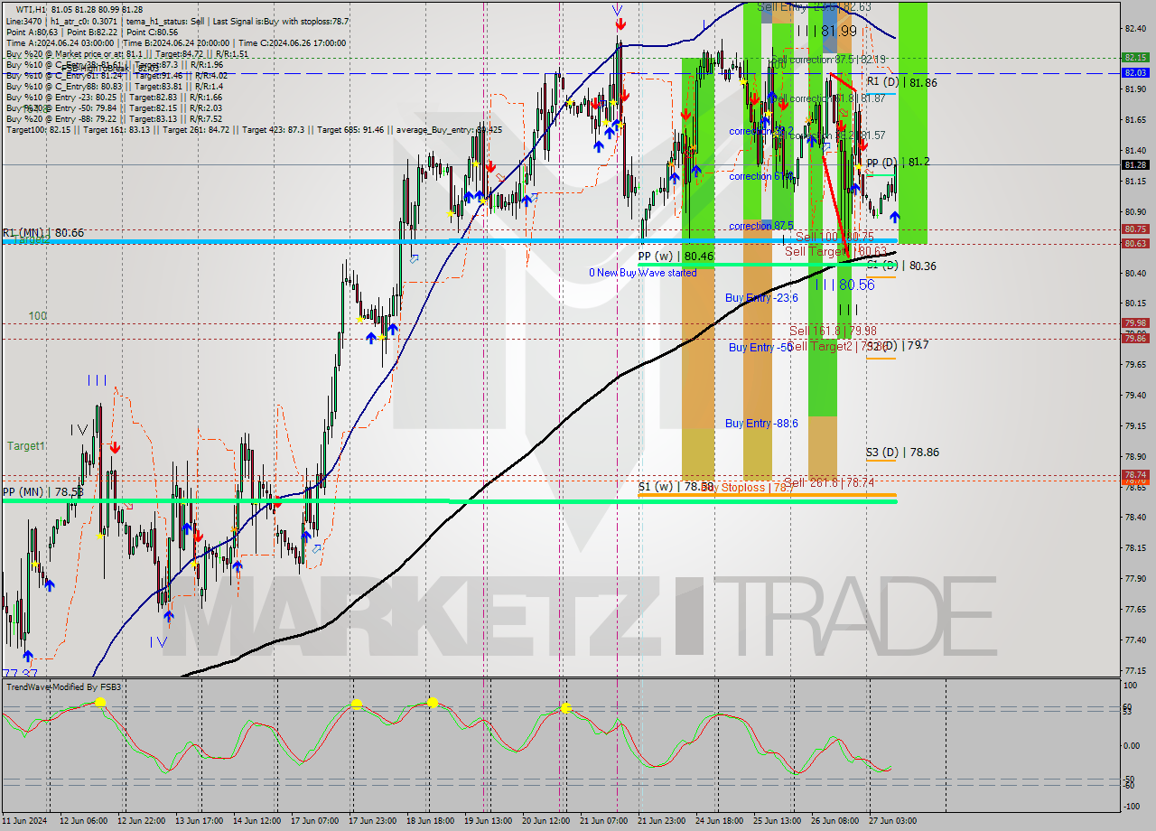
Task: Select the red 80.75 price tag
Action: pyautogui.click(x=1135, y=229)
